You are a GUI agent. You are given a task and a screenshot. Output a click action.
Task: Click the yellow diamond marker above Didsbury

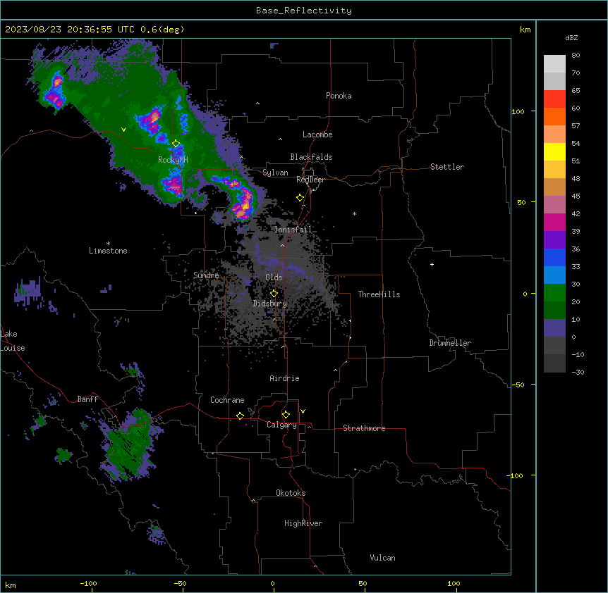[x=274, y=294]
